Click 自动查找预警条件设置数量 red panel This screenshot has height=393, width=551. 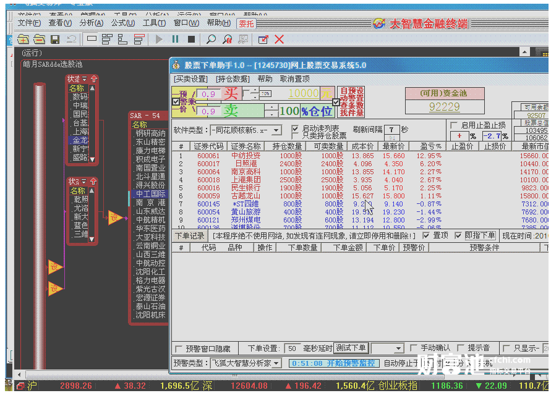coord(351,102)
